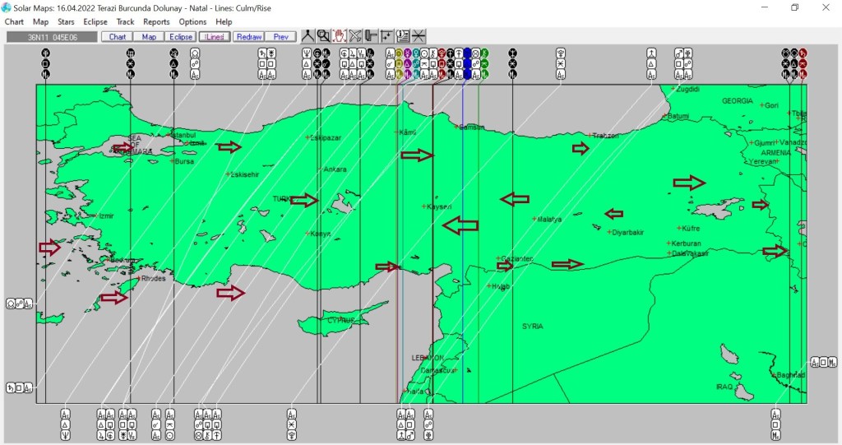This screenshot has width=842, height=445.
Task: Toggle the Lines button in toolbar
Action: pyautogui.click(x=215, y=37)
